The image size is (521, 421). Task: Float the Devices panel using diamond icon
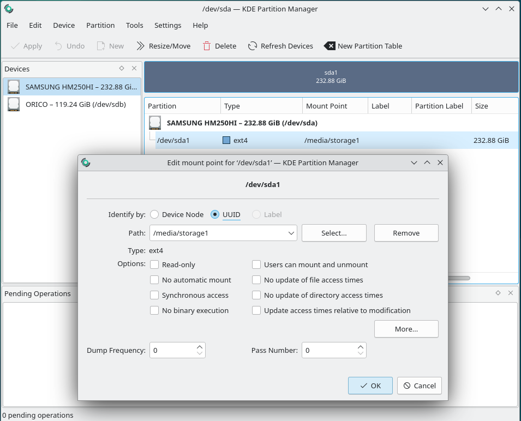tap(122, 69)
